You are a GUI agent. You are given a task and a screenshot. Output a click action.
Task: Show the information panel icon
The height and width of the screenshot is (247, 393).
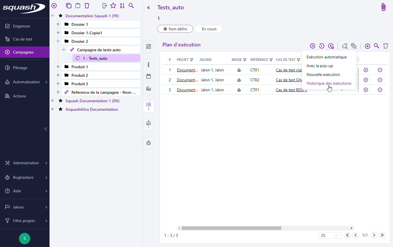click(149, 65)
